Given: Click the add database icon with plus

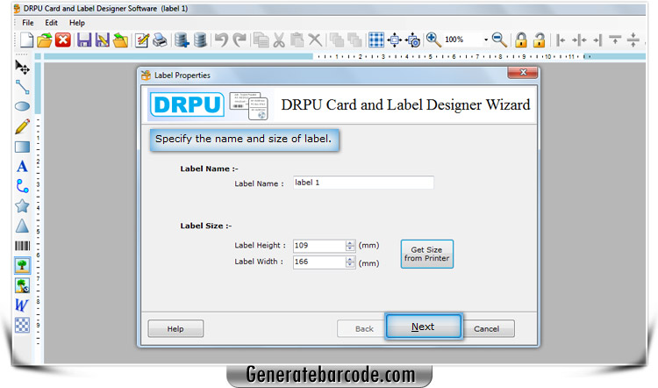Looking at the screenshot, I should pyautogui.click(x=182, y=40).
